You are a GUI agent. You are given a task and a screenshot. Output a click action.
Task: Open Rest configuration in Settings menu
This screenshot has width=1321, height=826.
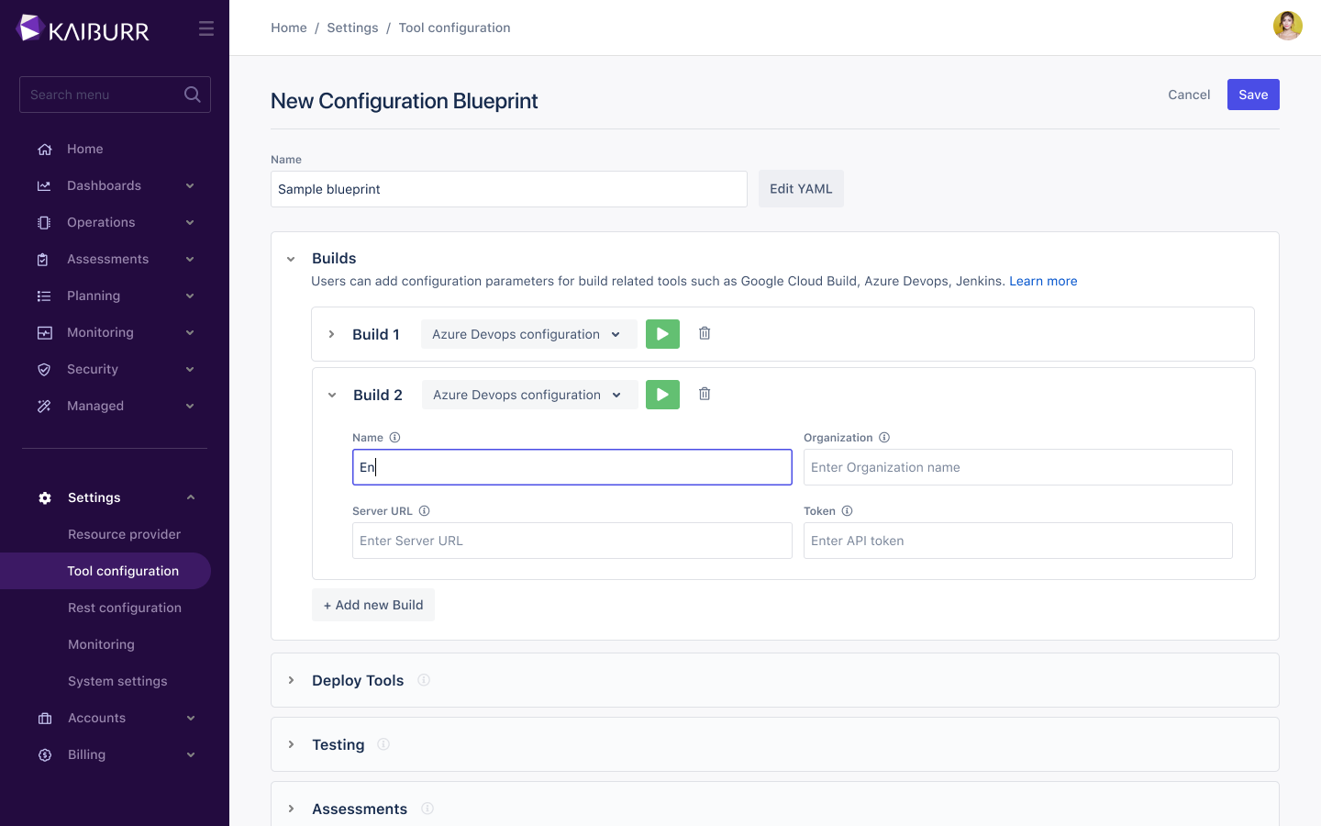coord(125,608)
